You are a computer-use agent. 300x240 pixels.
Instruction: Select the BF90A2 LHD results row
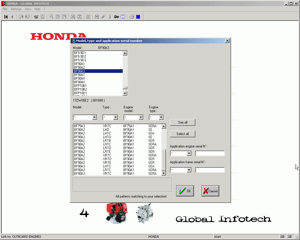[117, 130]
